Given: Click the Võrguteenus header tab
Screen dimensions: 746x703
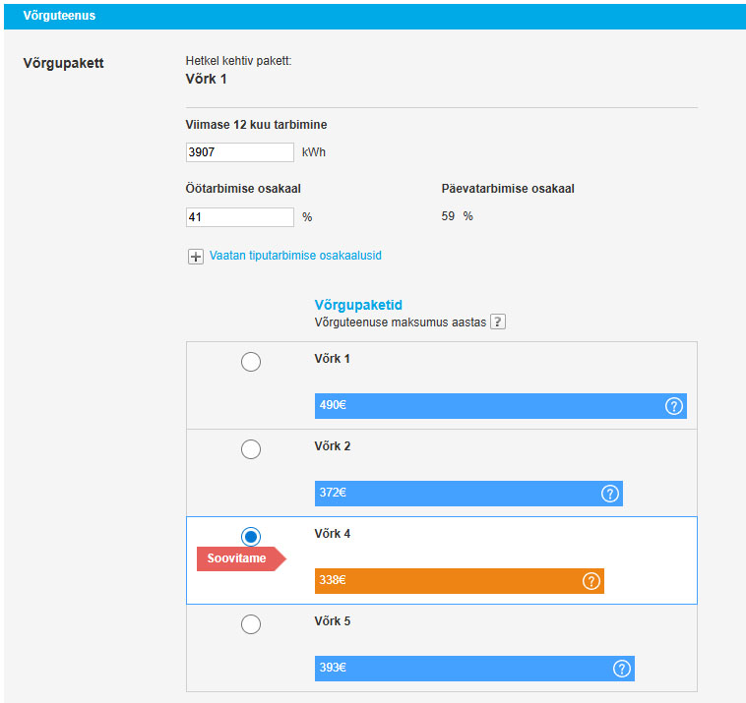Looking at the screenshot, I should (x=59, y=16).
